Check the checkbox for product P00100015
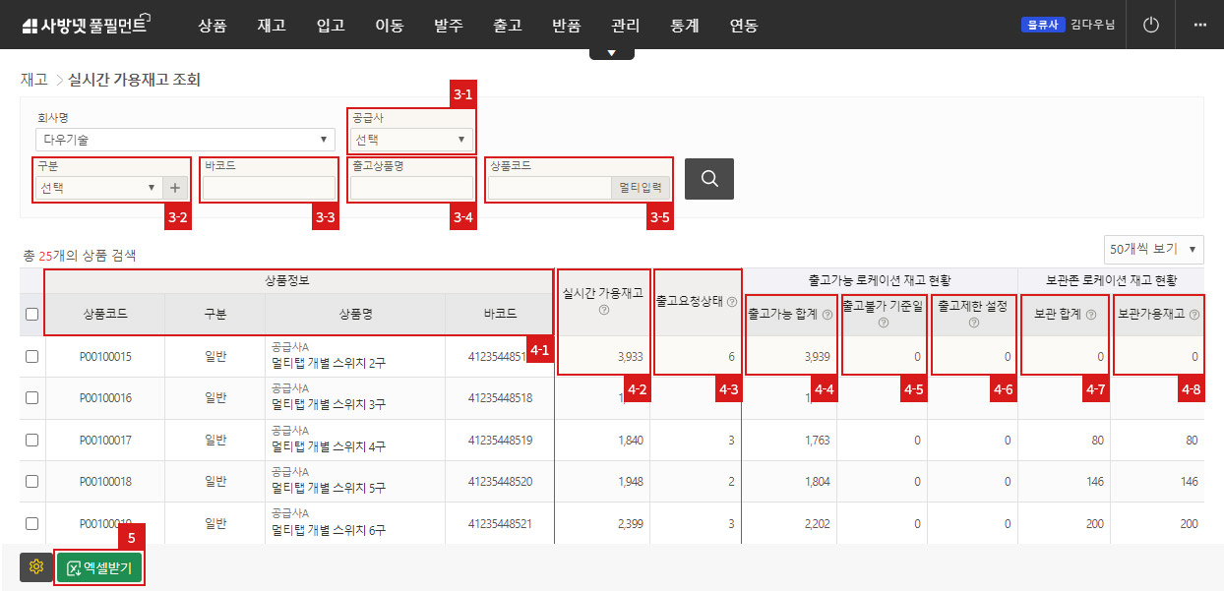This screenshot has width=1224, height=591. tap(32, 357)
